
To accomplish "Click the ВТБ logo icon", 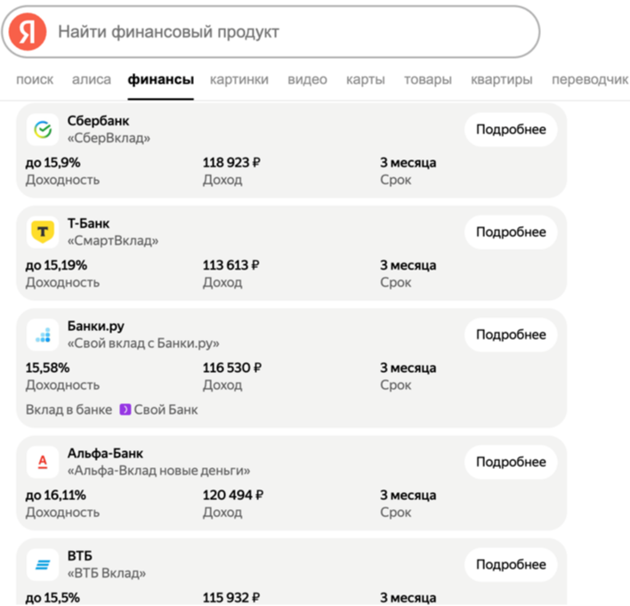I will tap(42, 564).
